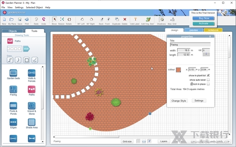Image resolution: width=236 pixels, height=147 pixels.
Task: Open the Paving category
Action: click(13, 89)
